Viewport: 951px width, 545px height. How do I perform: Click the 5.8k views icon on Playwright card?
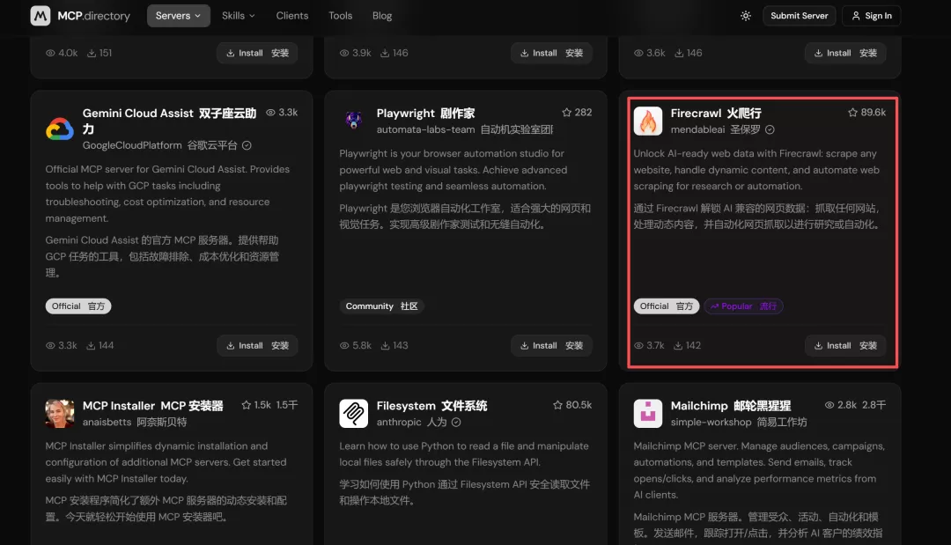click(344, 345)
